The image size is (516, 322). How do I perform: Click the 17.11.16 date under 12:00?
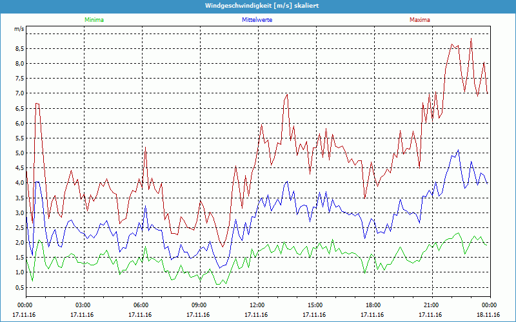pos(256,315)
